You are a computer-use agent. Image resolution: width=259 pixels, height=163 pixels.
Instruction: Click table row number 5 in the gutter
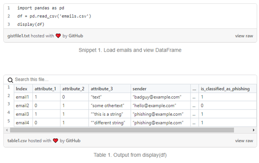[x=8, y=121]
